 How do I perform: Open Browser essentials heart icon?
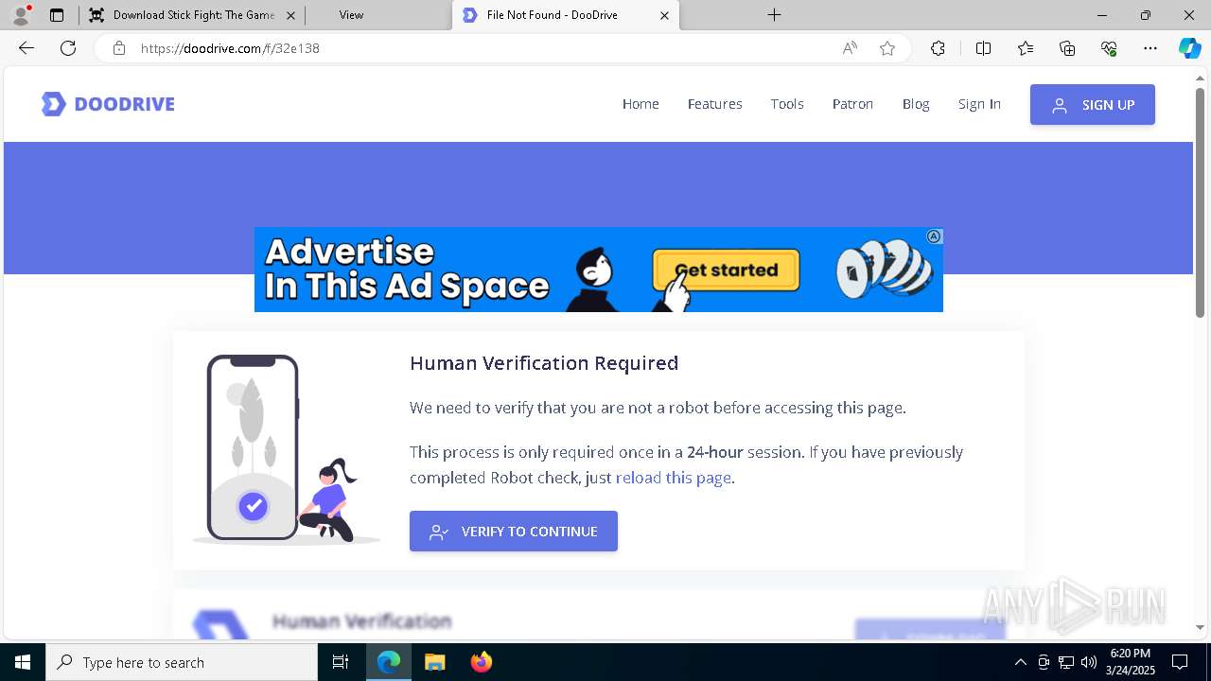point(1109,48)
